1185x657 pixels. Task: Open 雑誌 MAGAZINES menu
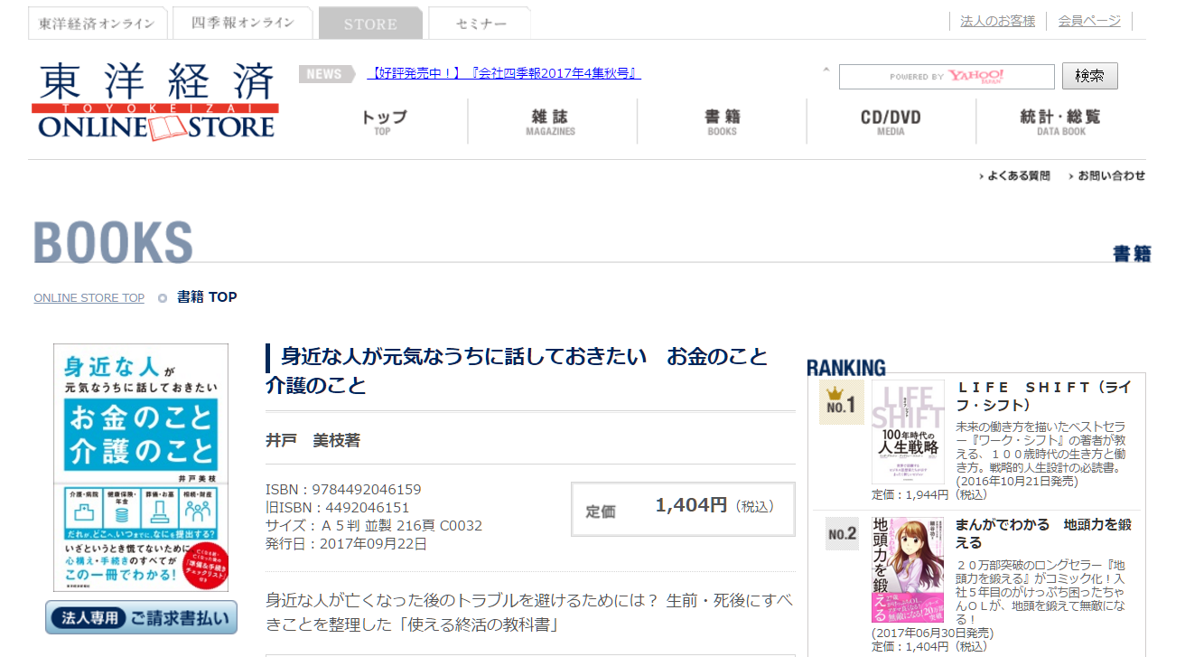tap(551, 122)
